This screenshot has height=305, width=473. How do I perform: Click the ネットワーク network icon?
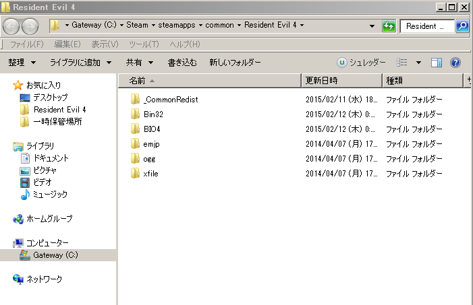coord(18,279)
